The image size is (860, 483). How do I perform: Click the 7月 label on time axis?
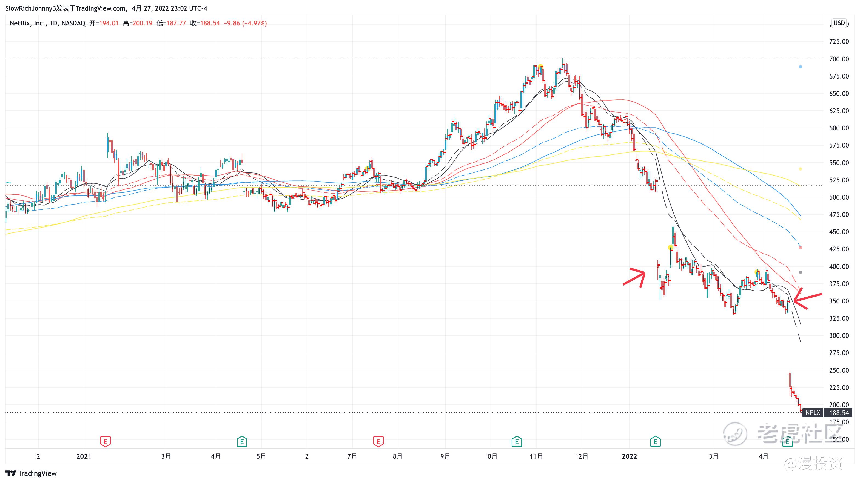tap(352, 456)
